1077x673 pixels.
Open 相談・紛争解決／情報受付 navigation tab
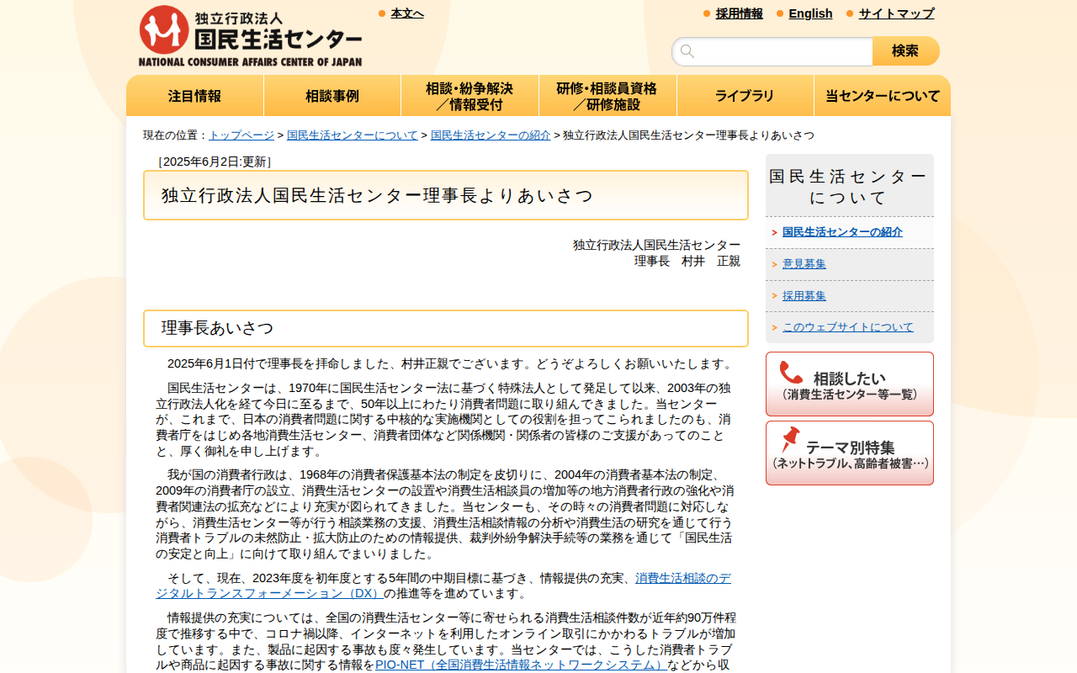pos(470,96)
